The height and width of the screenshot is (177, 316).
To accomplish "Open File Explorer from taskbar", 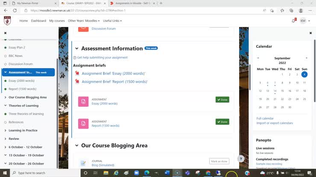I will 106,173.
